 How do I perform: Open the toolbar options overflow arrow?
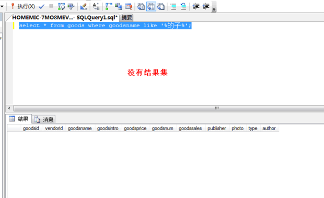(x=214, y=9)
